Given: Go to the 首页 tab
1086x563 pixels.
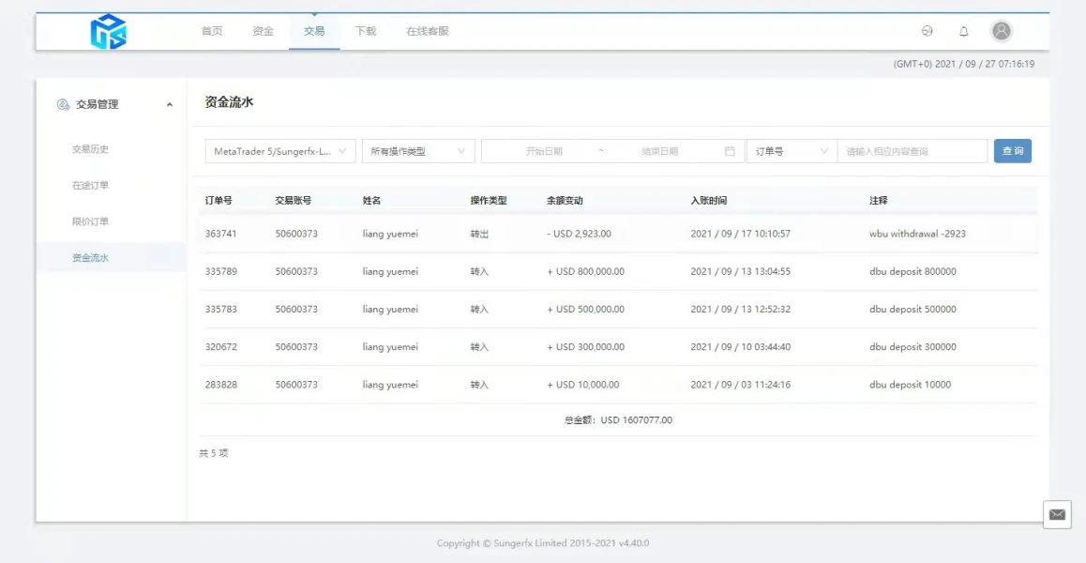Looking at the screenshot, I should tap(212, 31).
